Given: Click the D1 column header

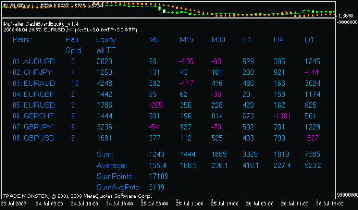Looking at the screenshot, I should [x=309, y=39].
